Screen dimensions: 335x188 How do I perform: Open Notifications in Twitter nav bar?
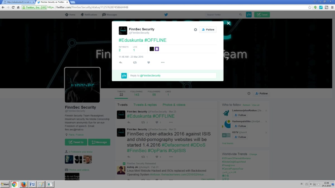tap(89, 15)
